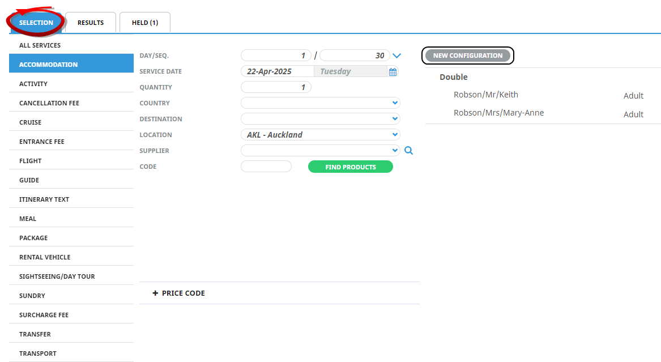
Task: Open the Location dropdown showing Auckland
Action: [321, 135]
